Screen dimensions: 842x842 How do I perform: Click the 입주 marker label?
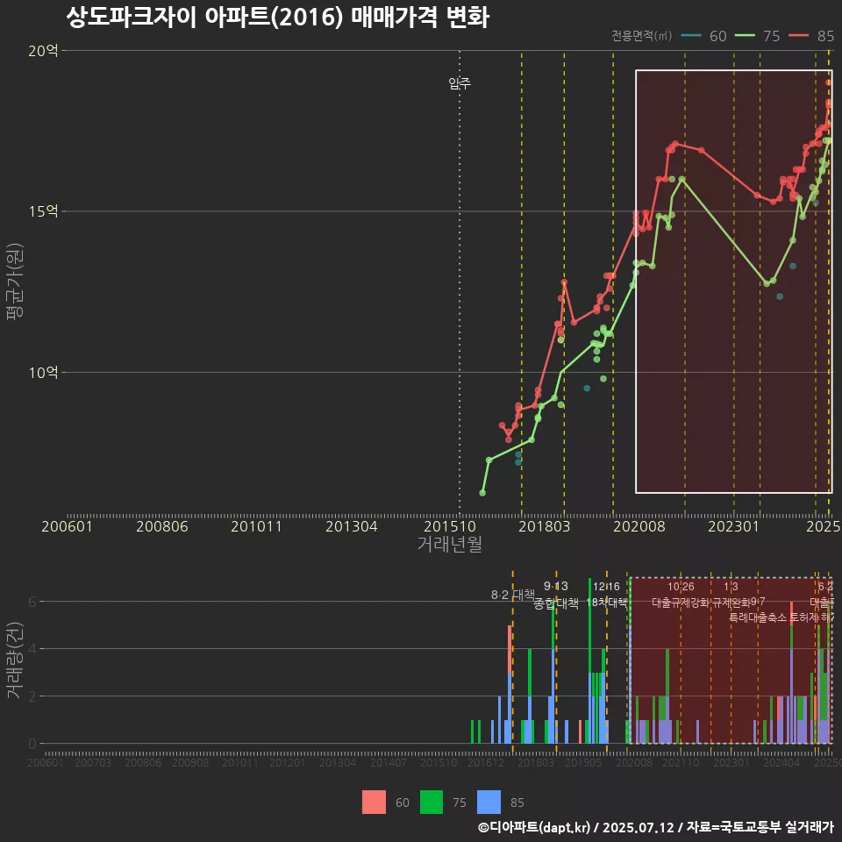pos(460,83)
